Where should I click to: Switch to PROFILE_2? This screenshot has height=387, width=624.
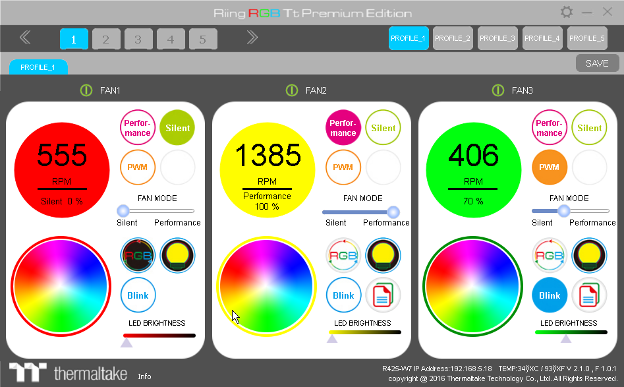453,38
